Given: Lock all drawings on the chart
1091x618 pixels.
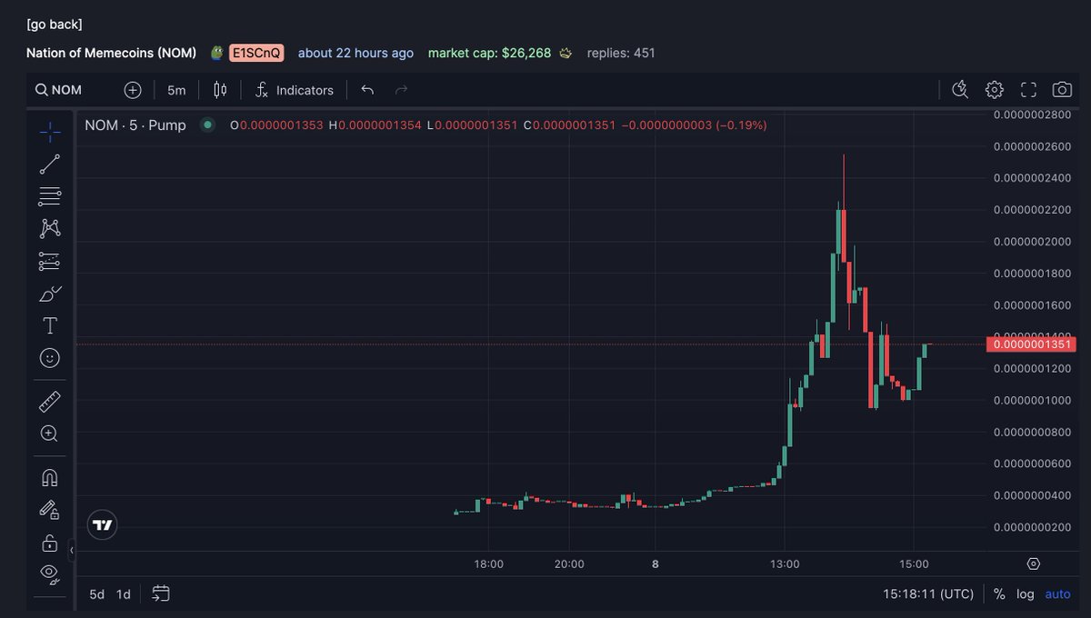Looking at the screenshot, I should pyautogui.click(x=50, y=543).
